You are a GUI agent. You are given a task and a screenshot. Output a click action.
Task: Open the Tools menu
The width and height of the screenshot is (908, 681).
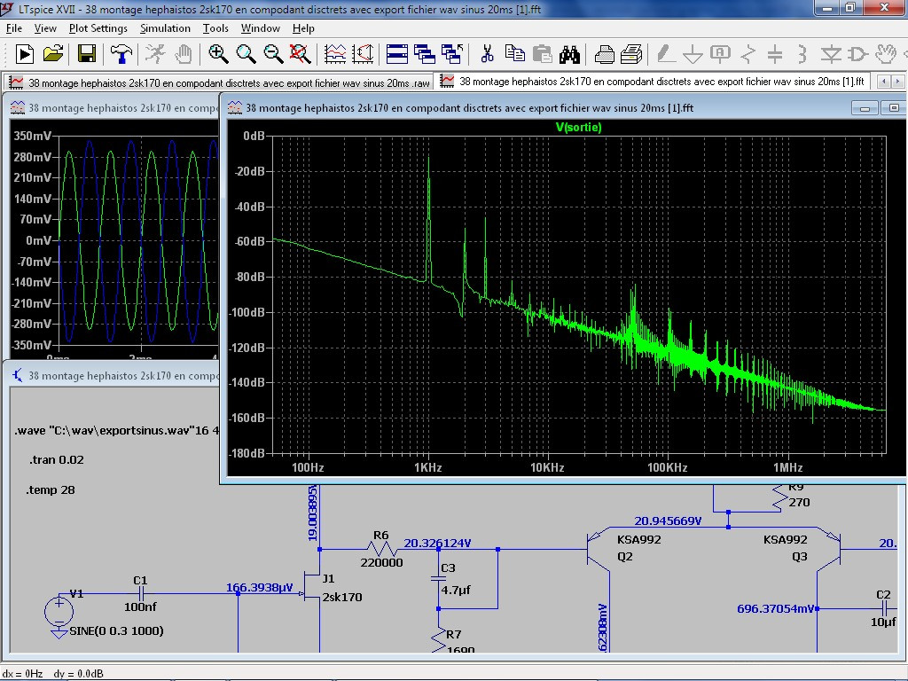[x=215, y=28]
